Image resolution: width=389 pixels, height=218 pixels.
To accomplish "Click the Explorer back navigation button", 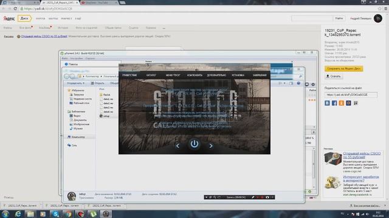I will tap(66, 76).
